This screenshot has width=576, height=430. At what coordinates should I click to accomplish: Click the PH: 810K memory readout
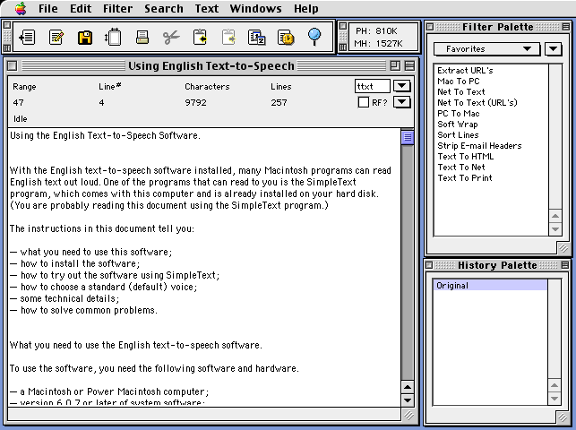click(376, 31)
